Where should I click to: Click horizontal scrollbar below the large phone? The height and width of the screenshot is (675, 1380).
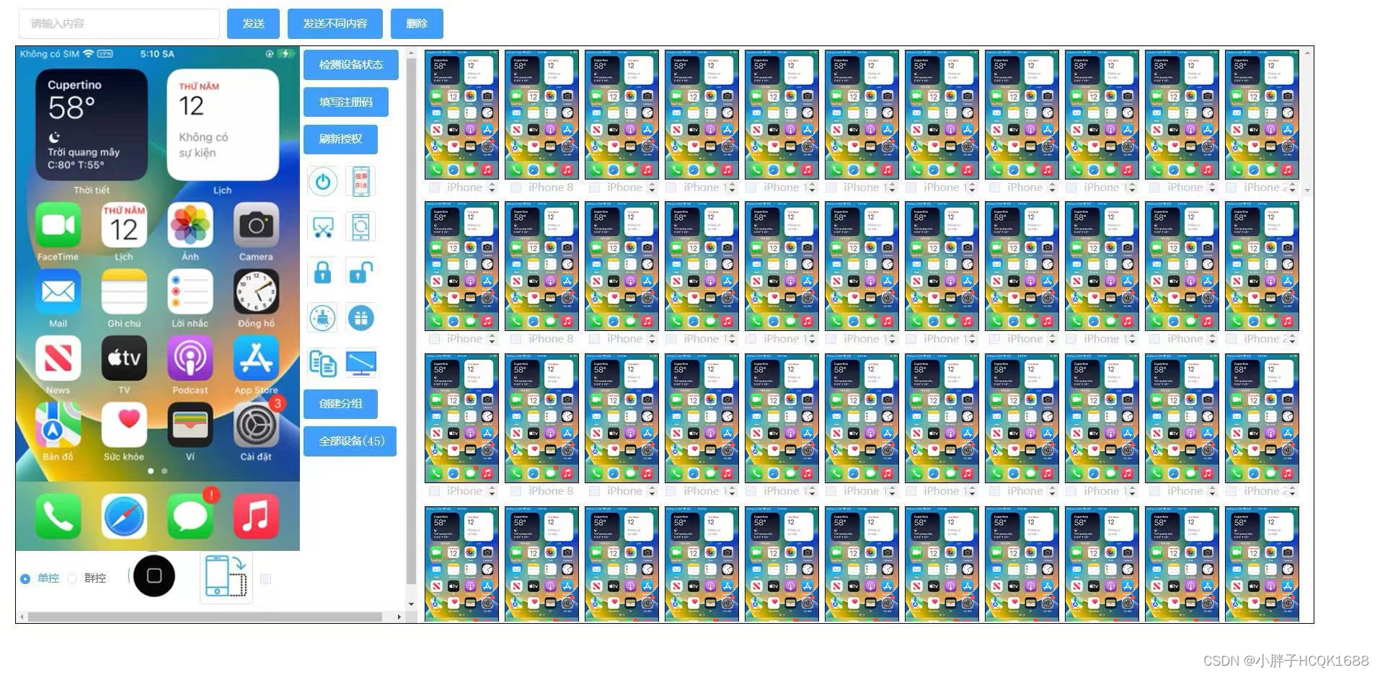click(204, 617)
